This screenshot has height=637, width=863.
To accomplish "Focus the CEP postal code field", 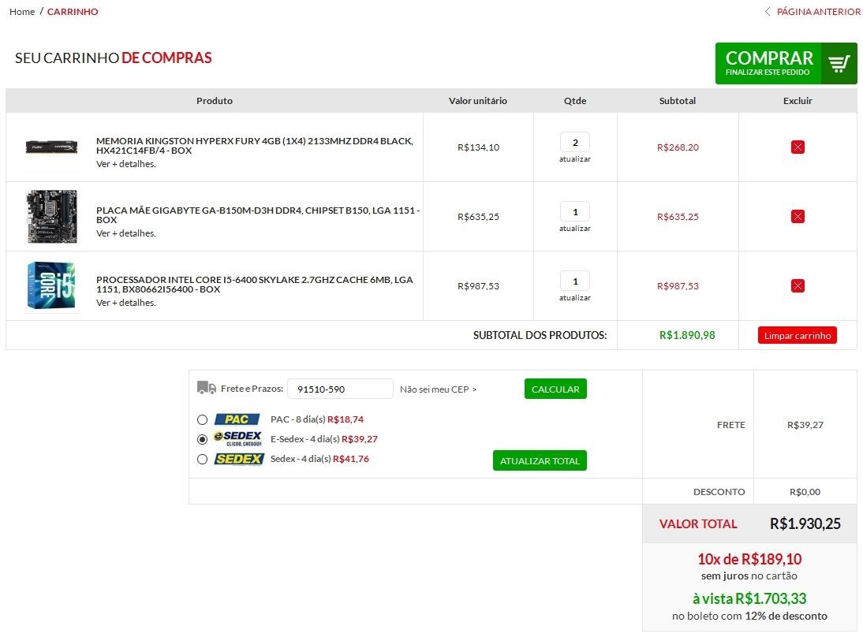I will click(x=340, y=389).
